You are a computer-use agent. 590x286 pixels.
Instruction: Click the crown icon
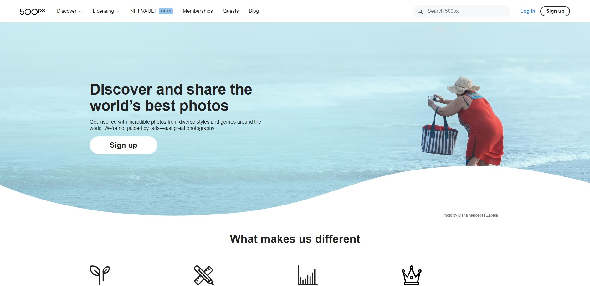(x=412, y=275)
